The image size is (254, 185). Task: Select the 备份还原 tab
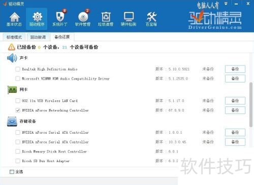(x=62, y=37)
